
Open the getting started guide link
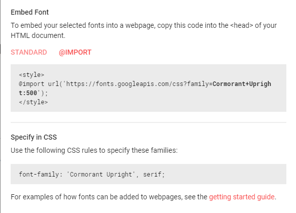tap(242, 197)
